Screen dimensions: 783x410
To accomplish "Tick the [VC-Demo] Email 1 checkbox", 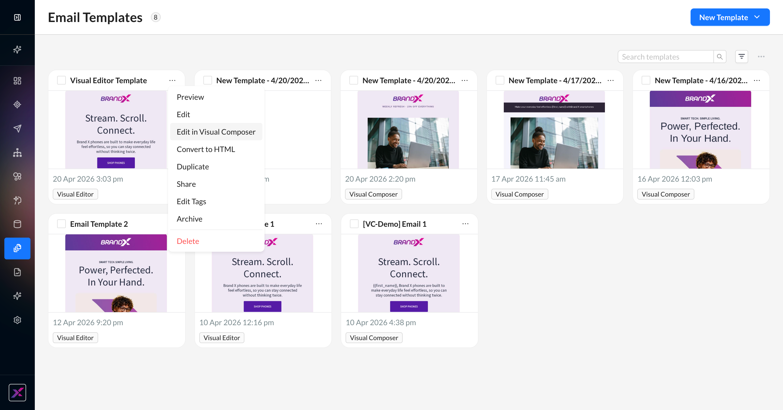I will (354, 224).
